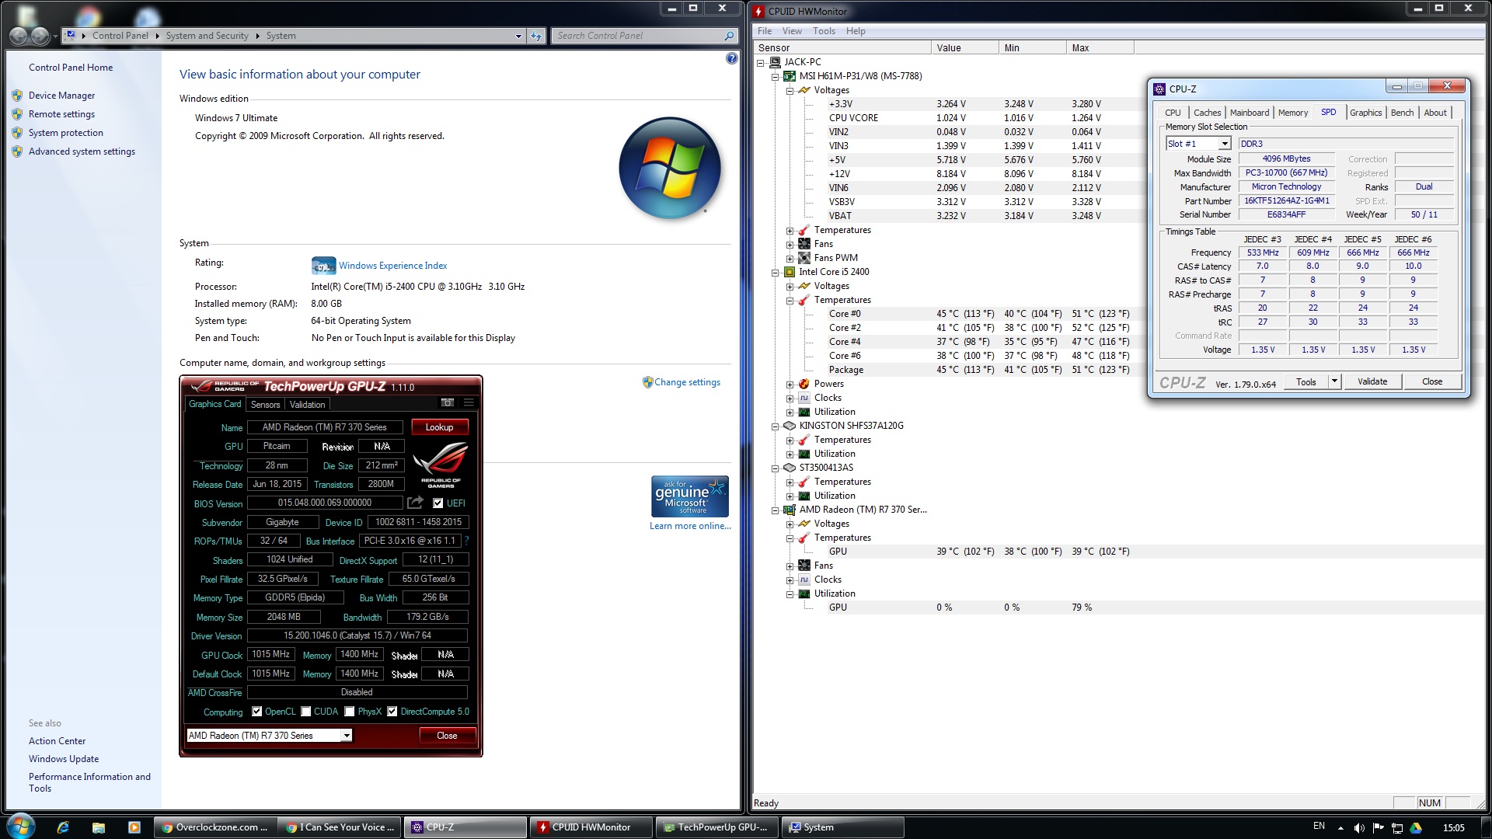Click the Lookup button in GPU-Z
The image size is (1492, 839).
click(x=439, y=427)
